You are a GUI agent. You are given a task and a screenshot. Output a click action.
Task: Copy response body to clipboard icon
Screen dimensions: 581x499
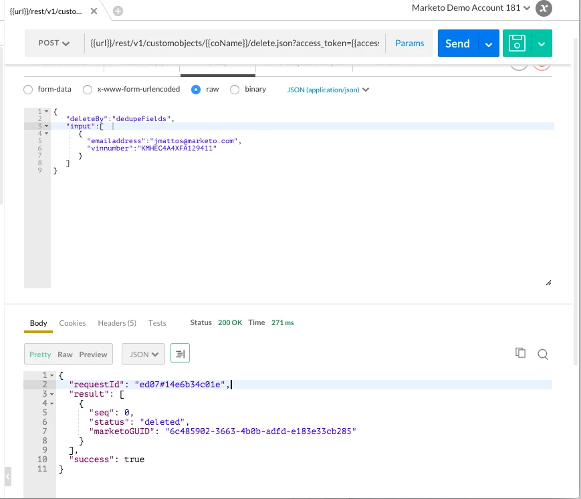(x=521, y=353)
